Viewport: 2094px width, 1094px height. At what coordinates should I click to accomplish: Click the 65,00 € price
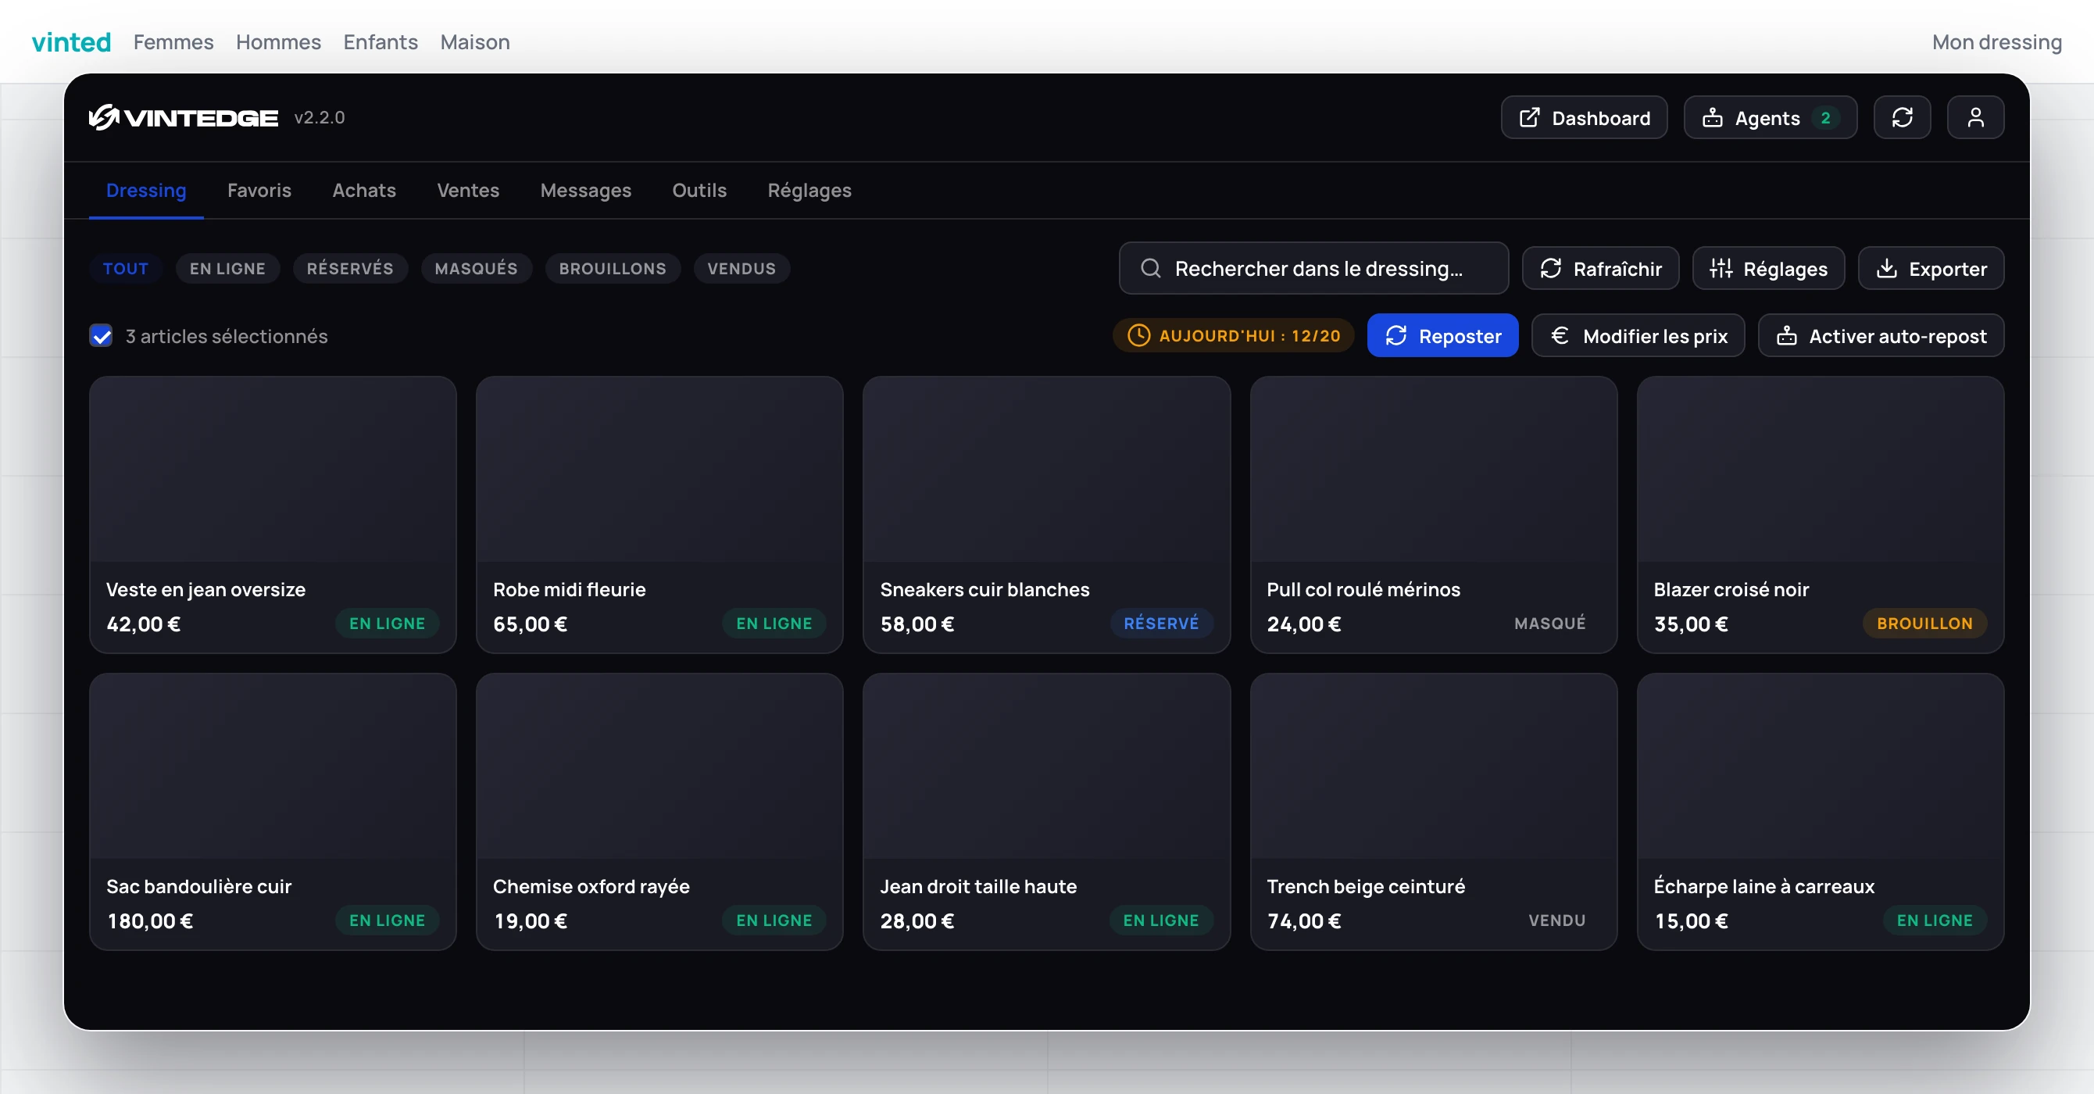click(x=530, y=624)
